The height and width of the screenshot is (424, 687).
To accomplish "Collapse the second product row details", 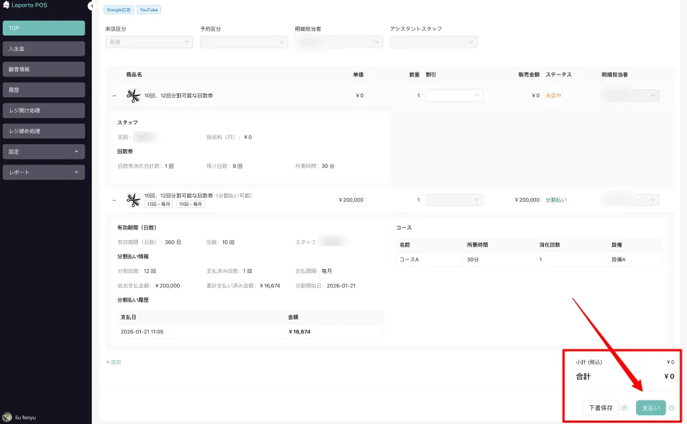I will click(114, 200).
